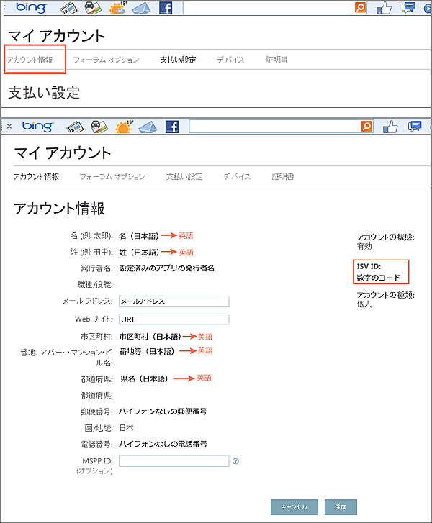Screen dimensions: 432x523
Task: Open the Facebook icon in the lower toolbar
Action: (172, 127)
